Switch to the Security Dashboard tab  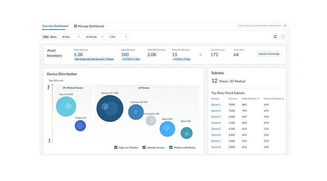(55, 26)
